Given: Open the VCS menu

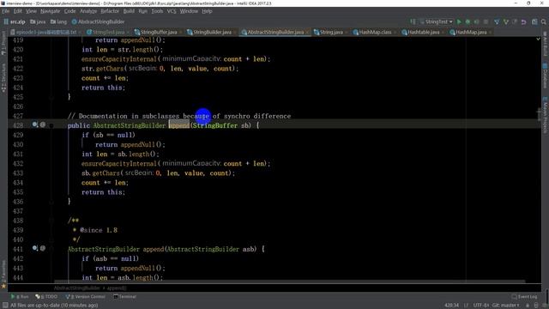Looking at the screenshot, I should click(x=172, y=11).
